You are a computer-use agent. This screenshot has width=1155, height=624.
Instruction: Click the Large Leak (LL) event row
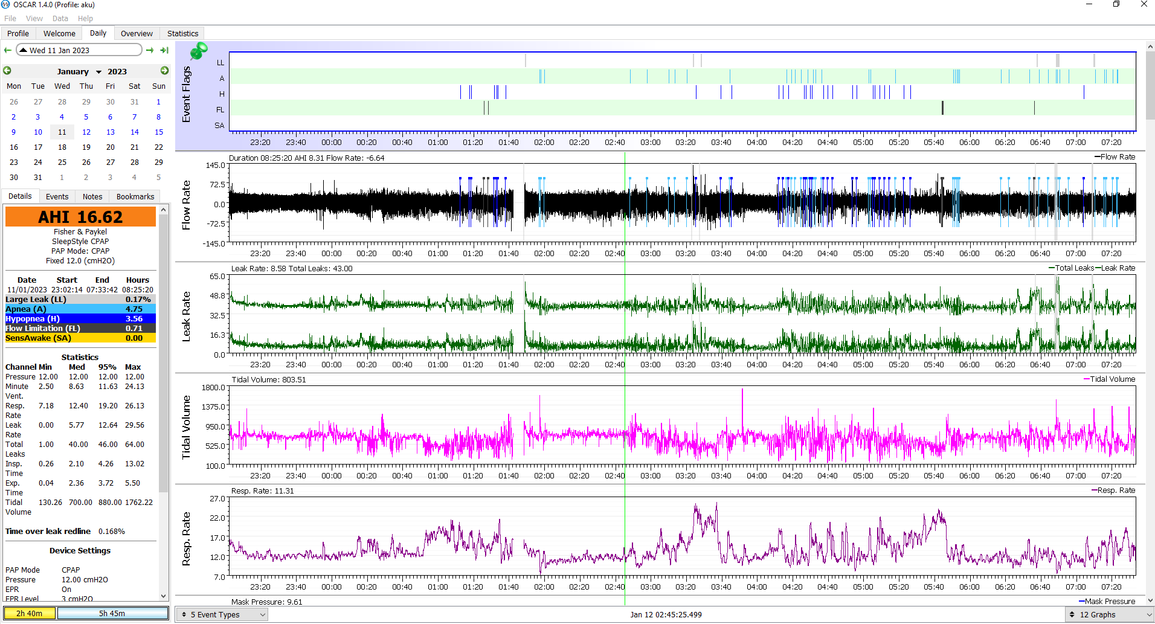pos(80,299)
